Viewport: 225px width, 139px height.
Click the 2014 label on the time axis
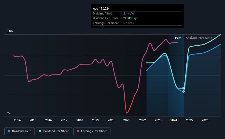click(17, 120)
